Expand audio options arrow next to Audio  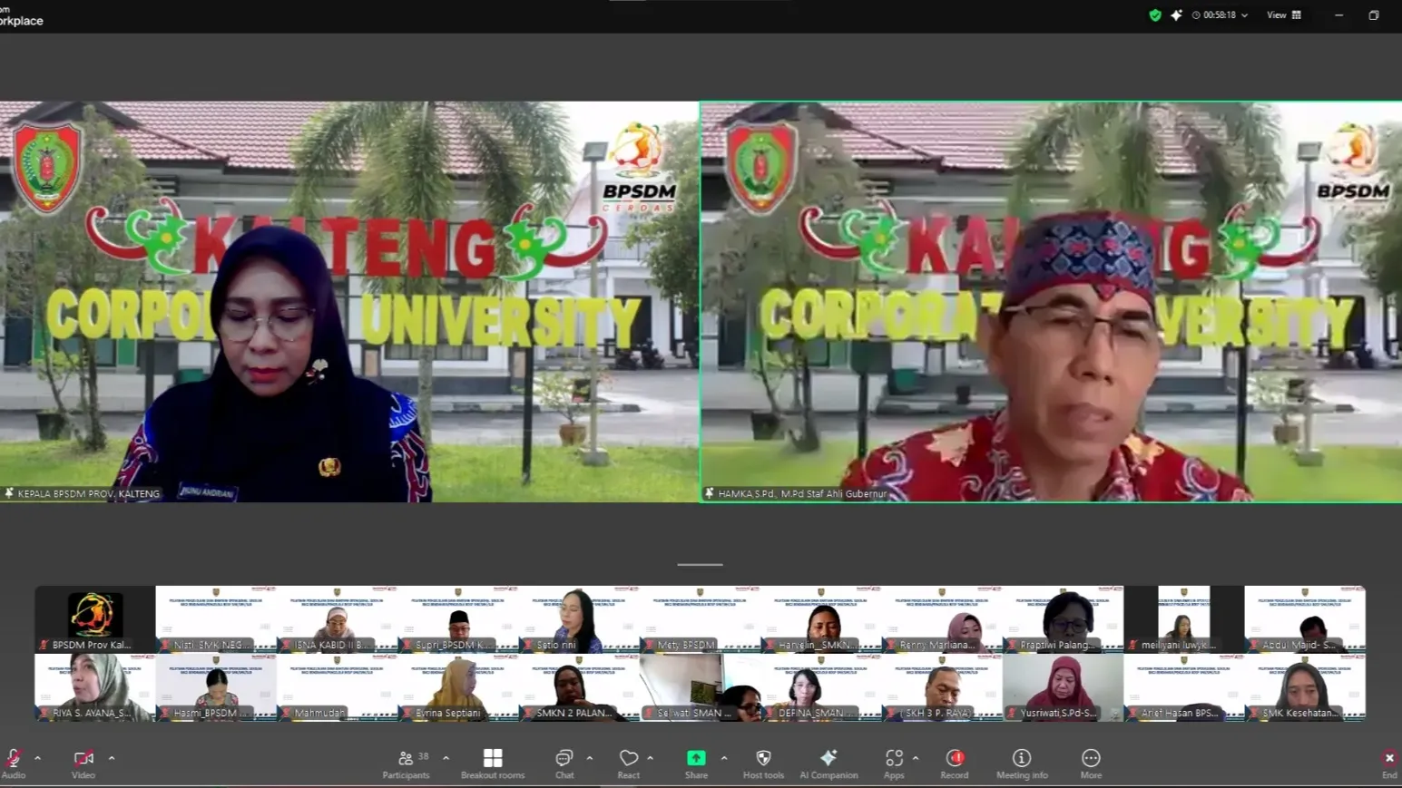(37, 758)
